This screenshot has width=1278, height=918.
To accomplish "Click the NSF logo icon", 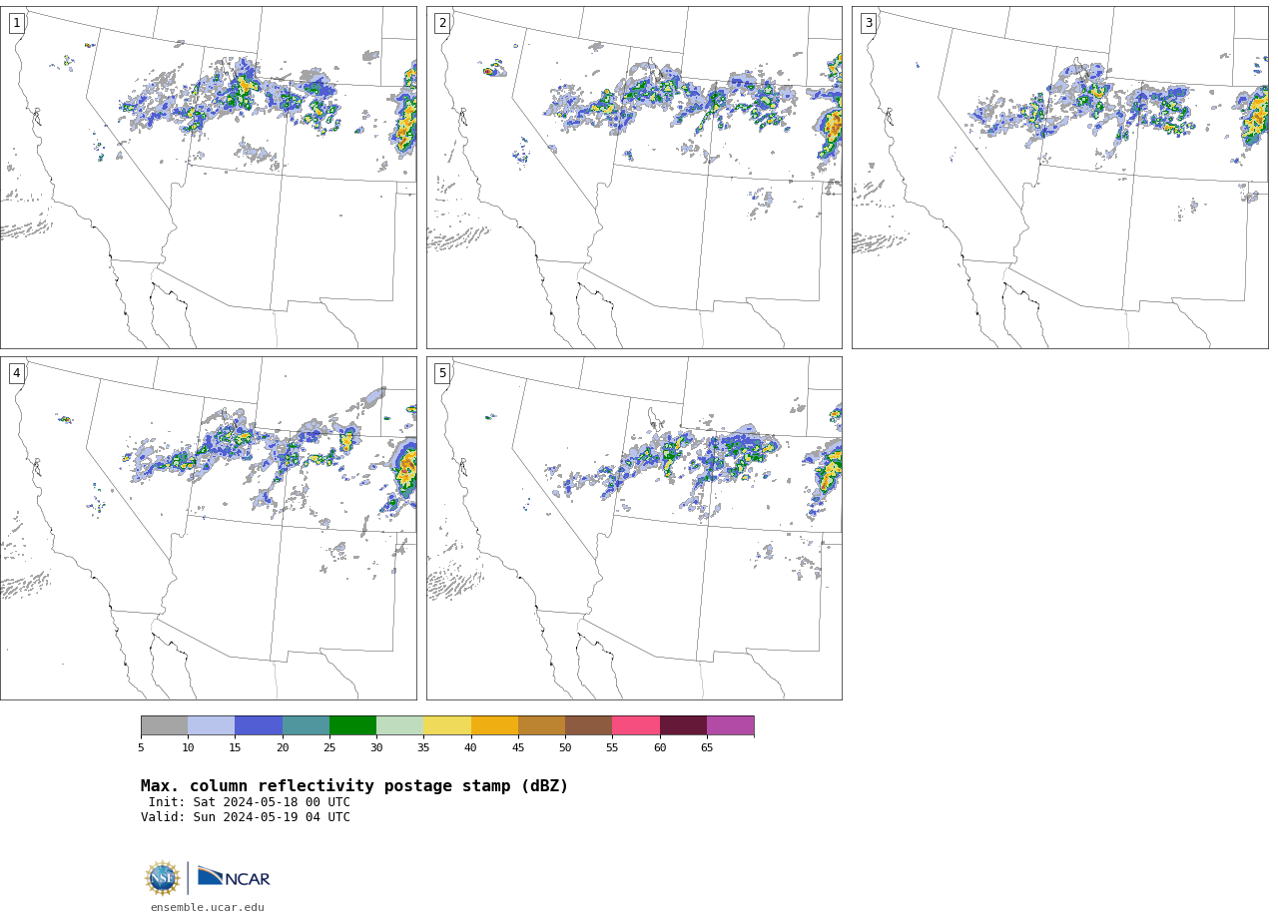I will coord(162,878).
